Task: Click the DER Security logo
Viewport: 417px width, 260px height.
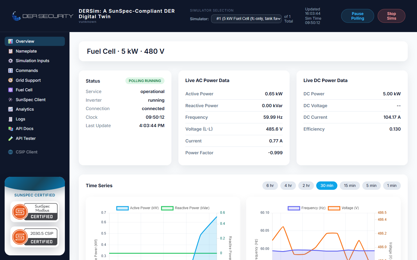Action: tap(42, 16)
